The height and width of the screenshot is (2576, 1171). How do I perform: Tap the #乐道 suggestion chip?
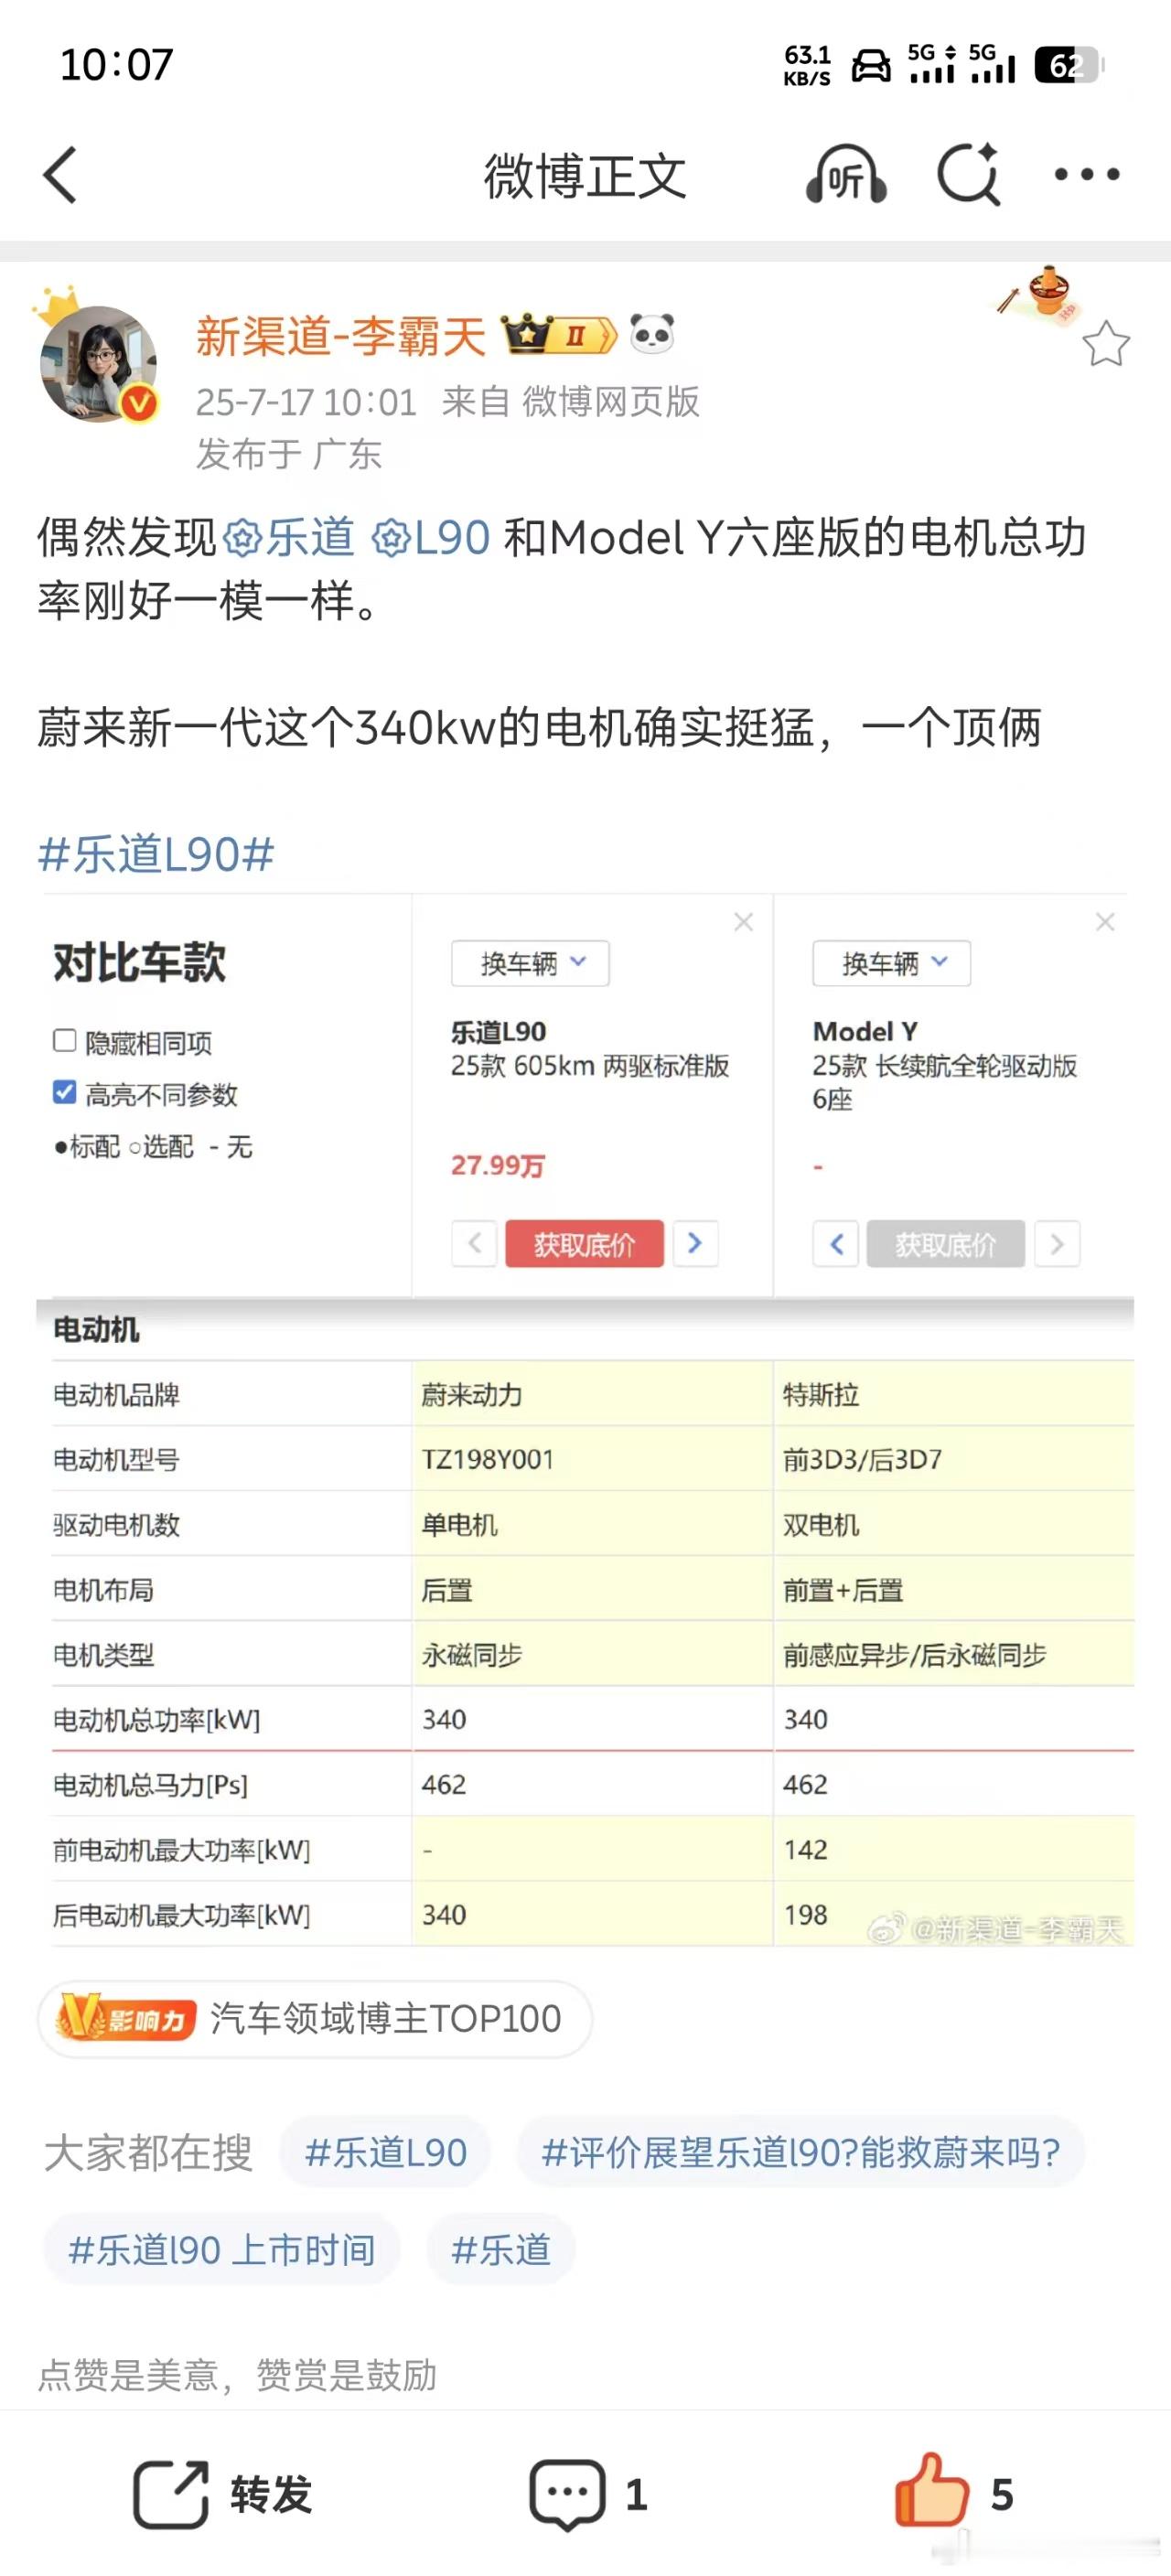[501, 2250]
